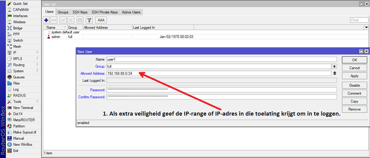Launch New WinBox
Image resolution: width=370 pixels, height=158 pixels.
tap(22, 144)
